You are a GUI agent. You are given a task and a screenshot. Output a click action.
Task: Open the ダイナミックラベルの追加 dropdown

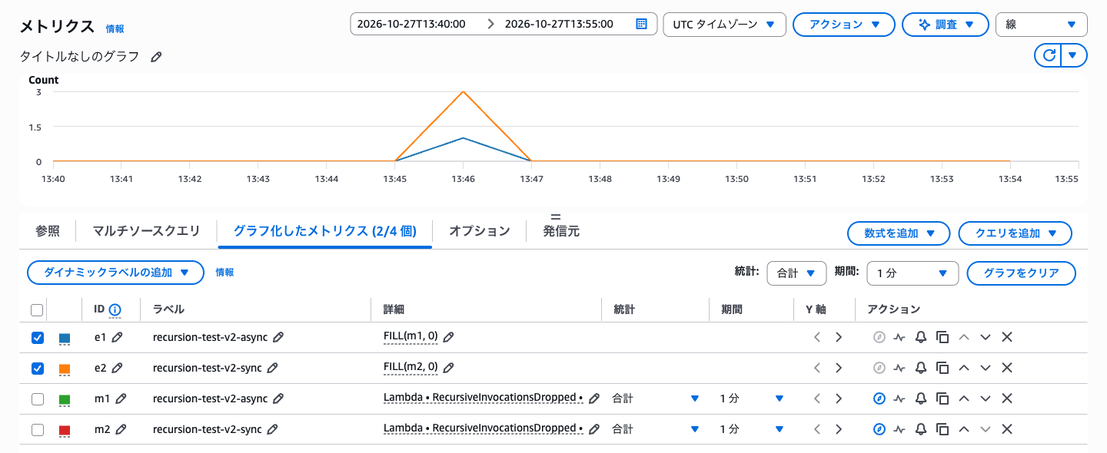(x=115, y=273)
